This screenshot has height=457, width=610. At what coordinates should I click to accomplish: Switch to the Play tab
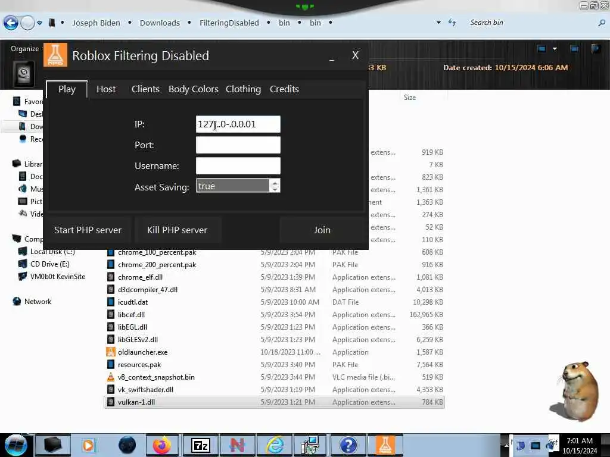[67, 89]
